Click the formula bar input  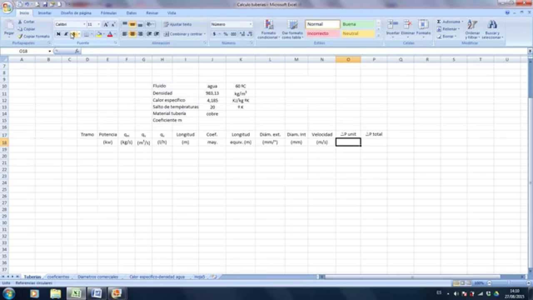coord(304,51)
